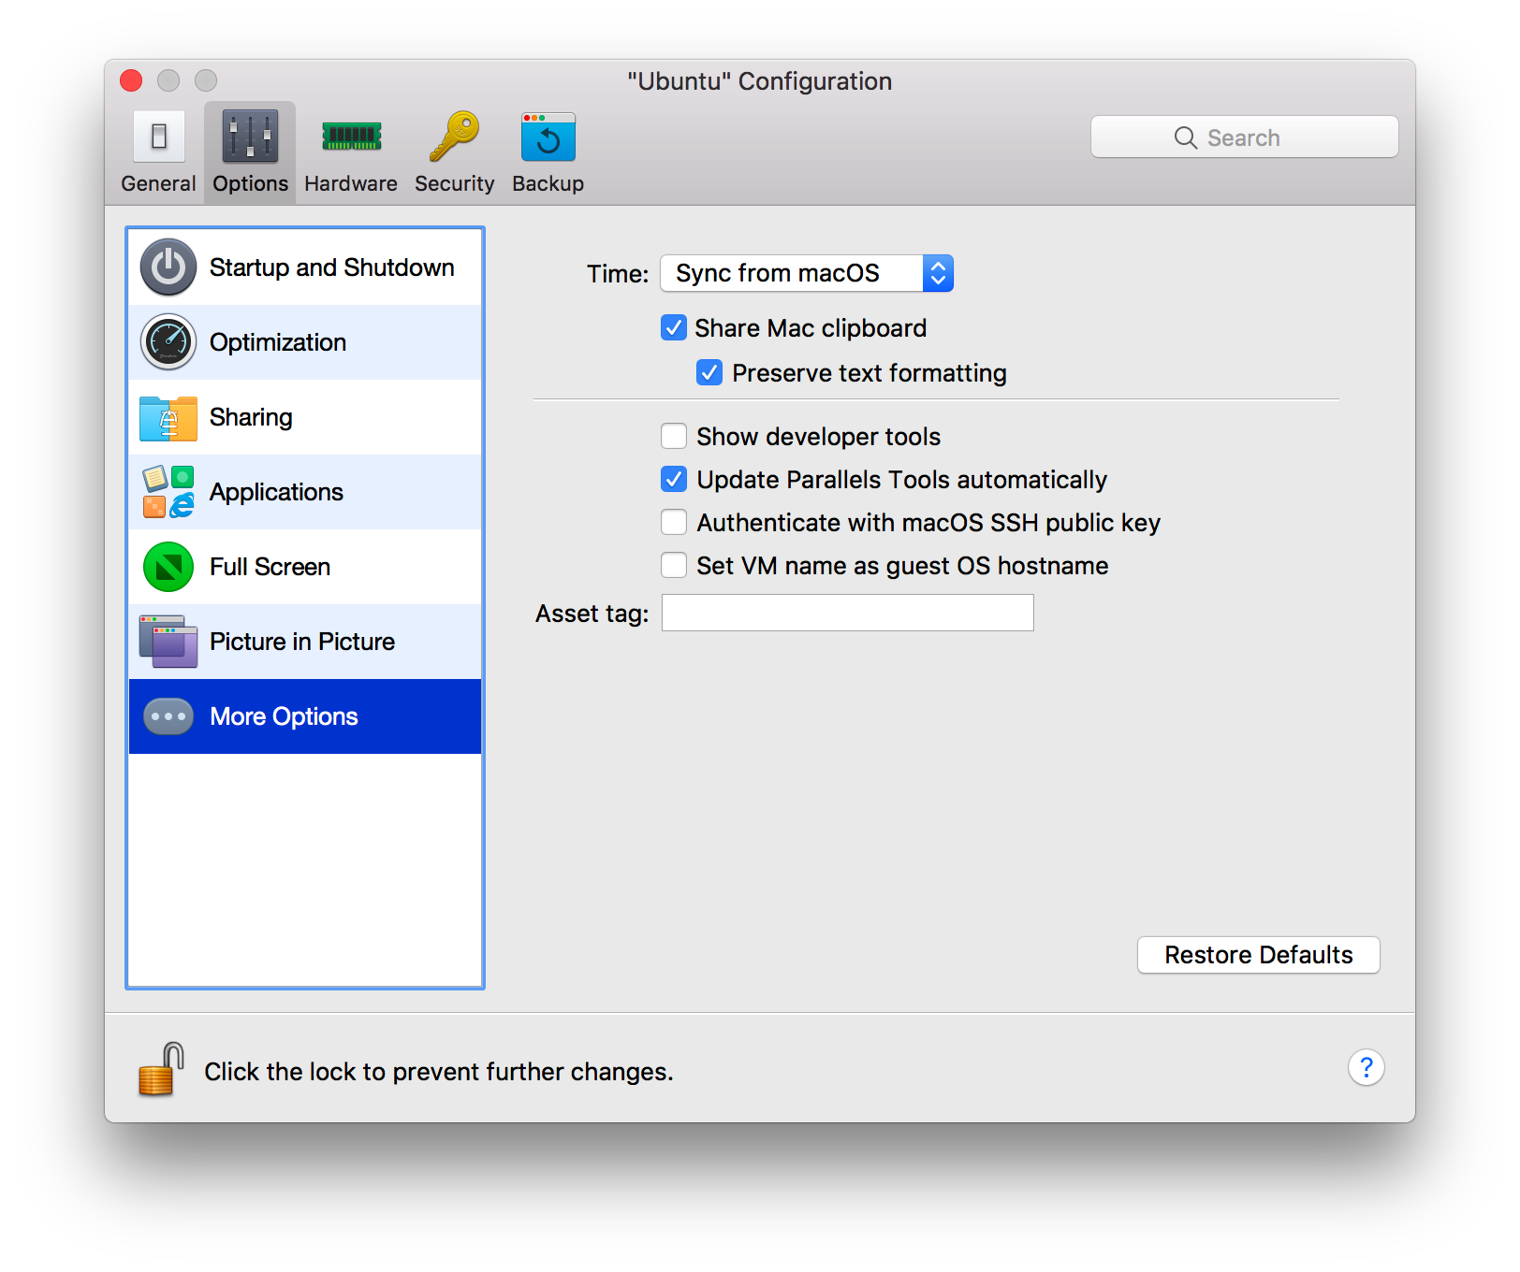
Task: Select Full Screen in the sidebar
Action: click(x=305, y=567)
